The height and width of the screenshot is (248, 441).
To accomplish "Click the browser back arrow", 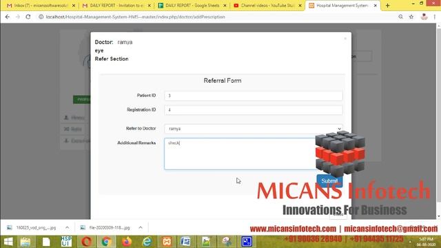I will 8,17.
